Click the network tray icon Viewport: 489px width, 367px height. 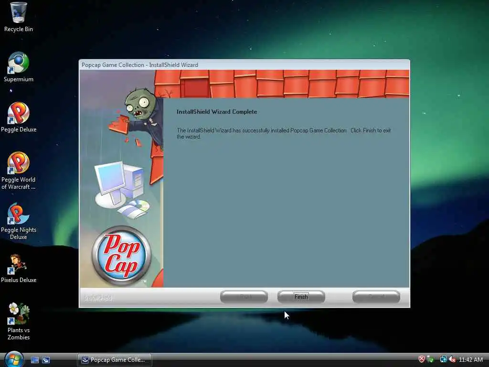coord(443,359)
